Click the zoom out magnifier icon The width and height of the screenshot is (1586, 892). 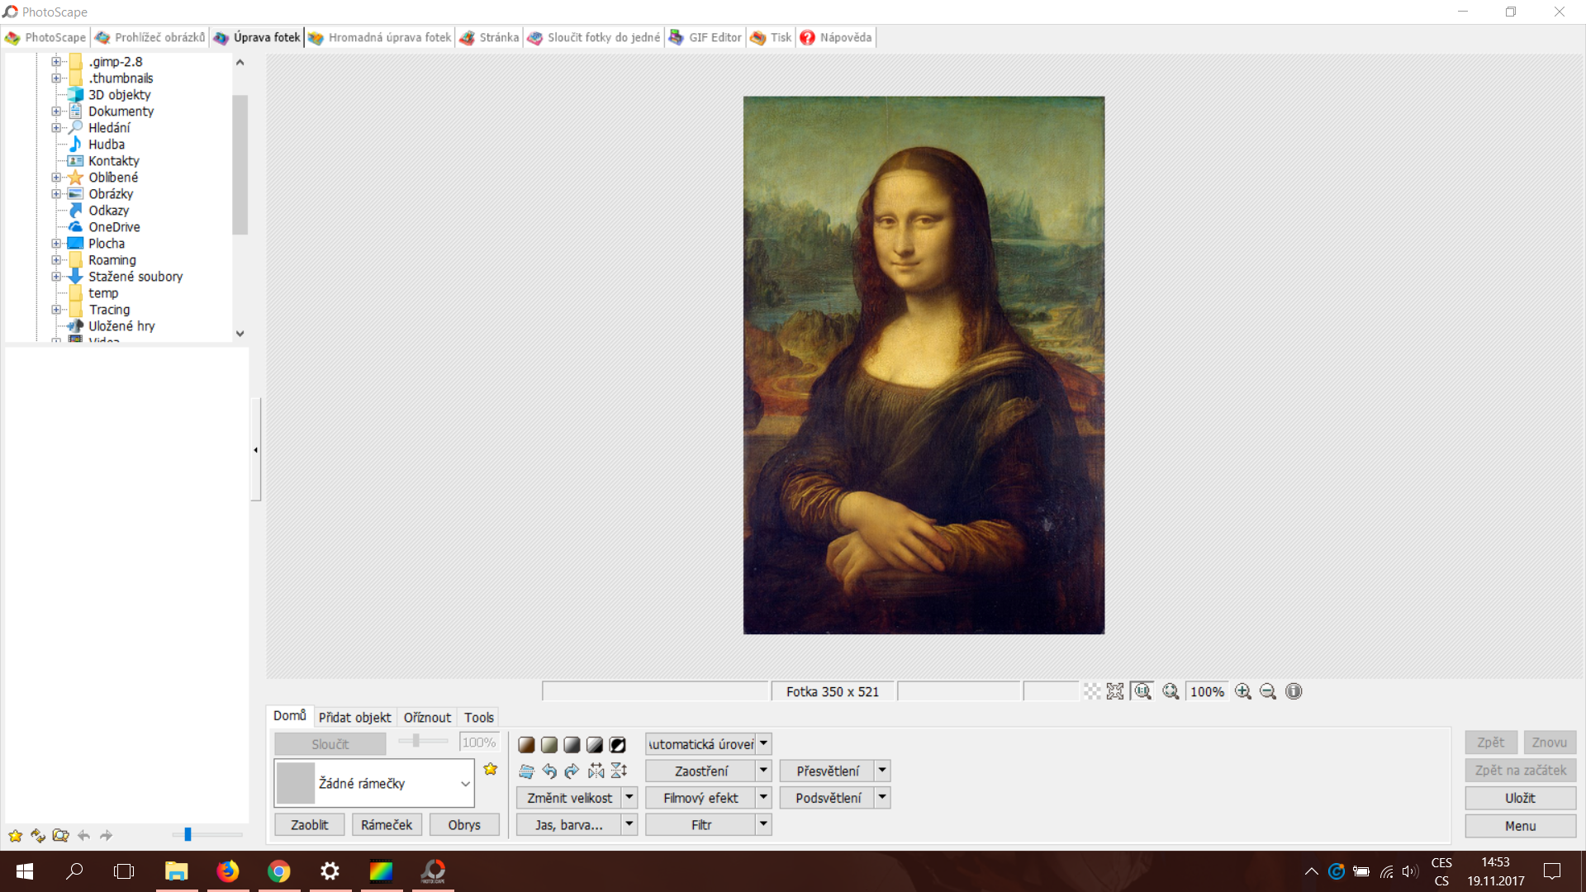pyautogui.click(x=1268, y=692)
